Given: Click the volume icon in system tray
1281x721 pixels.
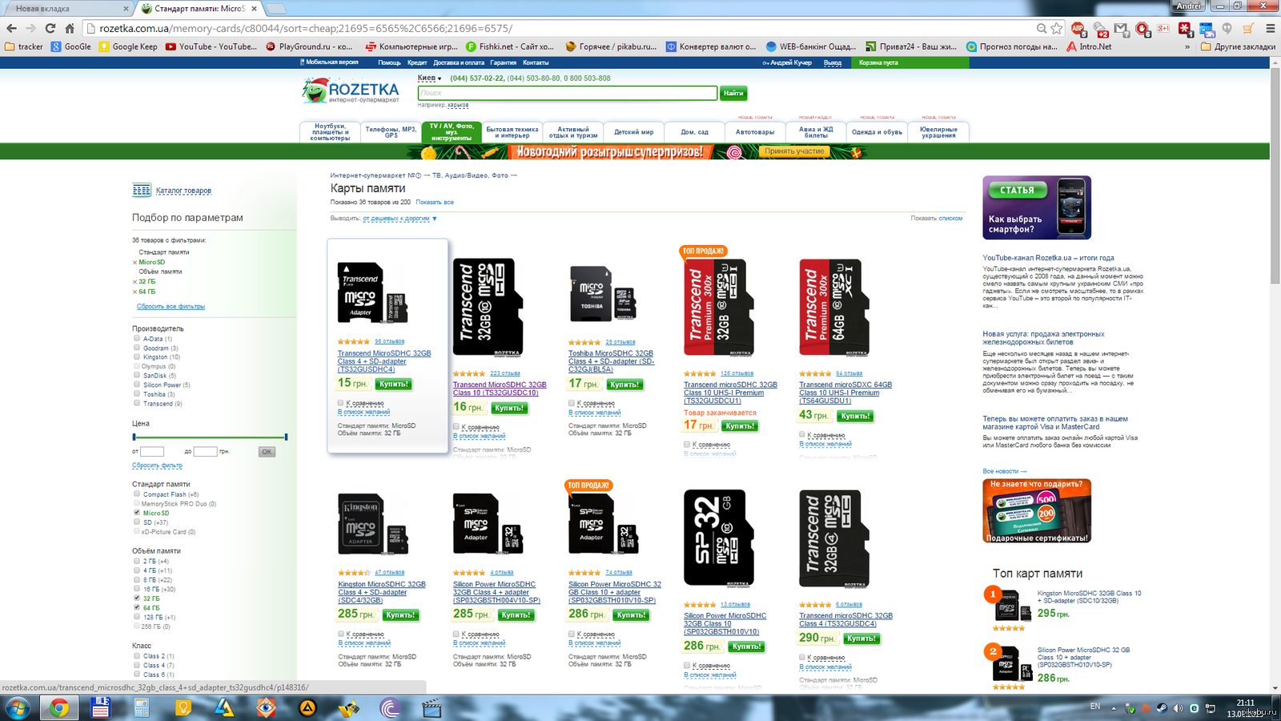Looking at the screenshot, I should (x=1178, y=708).
